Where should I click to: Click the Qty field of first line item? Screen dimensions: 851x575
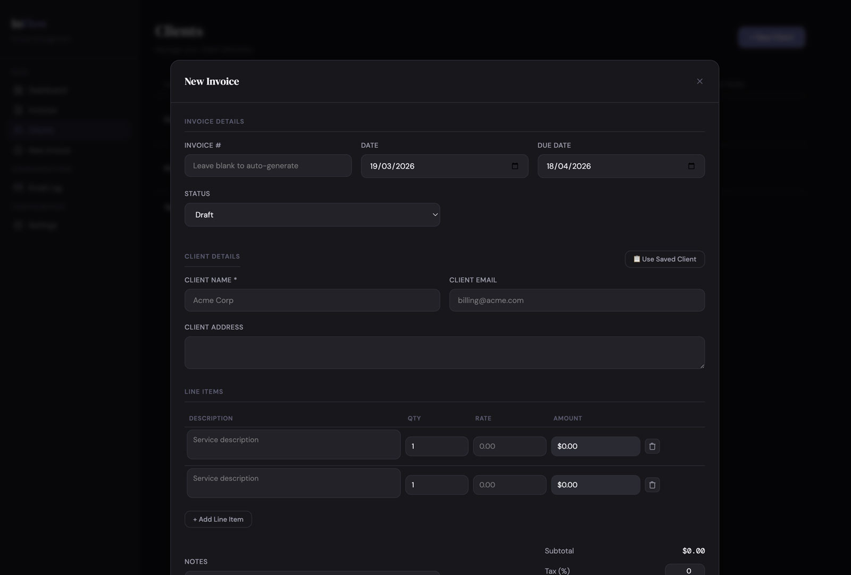click(436, 446)
